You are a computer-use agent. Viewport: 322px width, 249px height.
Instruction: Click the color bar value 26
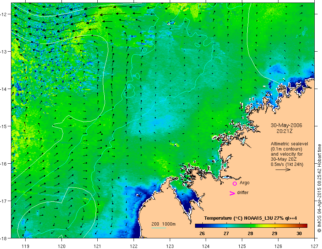click(x=202, y=233)
